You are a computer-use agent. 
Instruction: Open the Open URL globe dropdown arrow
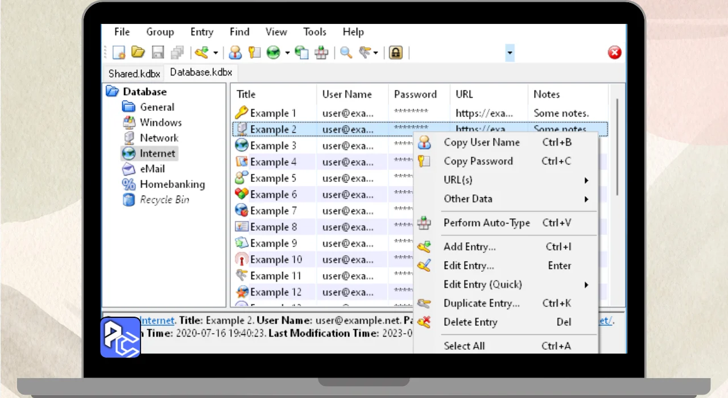pos(287,53)
